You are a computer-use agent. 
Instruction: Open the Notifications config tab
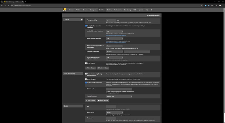(118, 10)
